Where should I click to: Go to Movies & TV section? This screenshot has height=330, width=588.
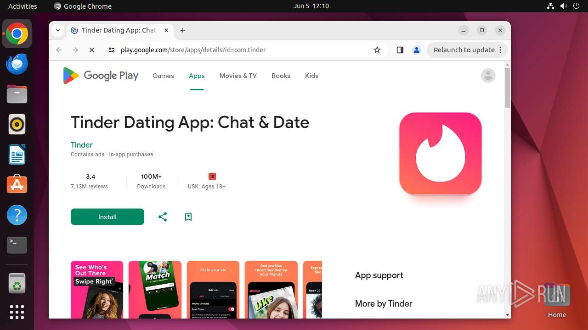(238, 76)
